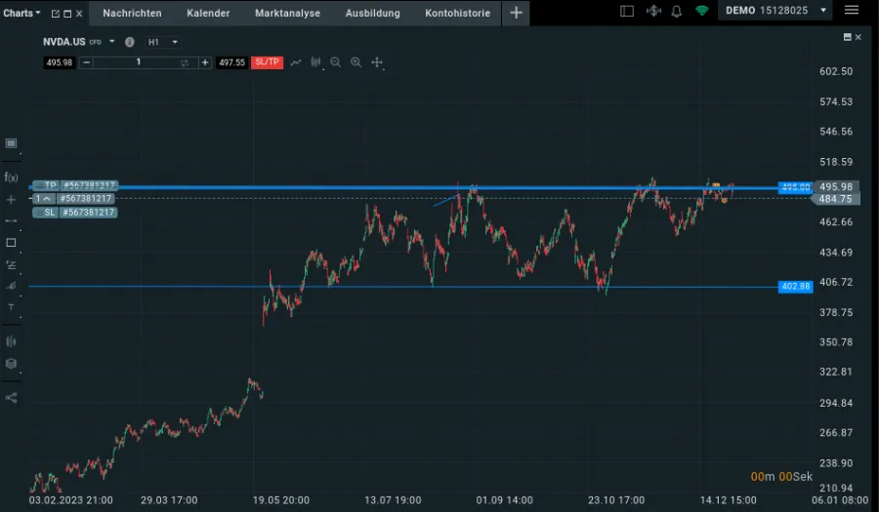Switch to the Nachrichten tab
The width and height of the screenshot is (879, 512).
click(132, 13)
